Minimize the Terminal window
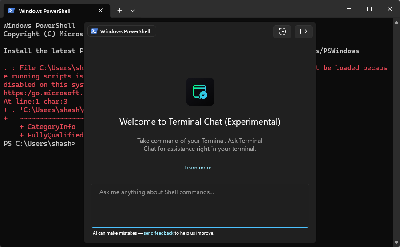The width and height of the screenshot is (400, 247). point(349,9)
